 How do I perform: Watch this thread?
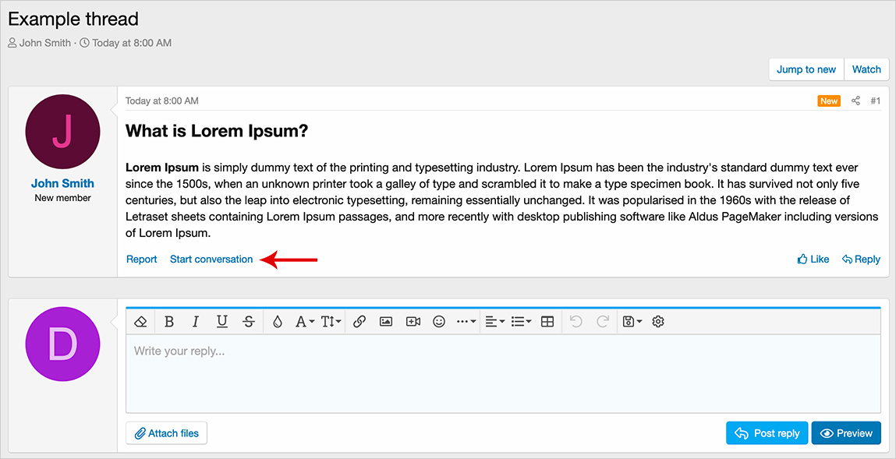[866, 69]
